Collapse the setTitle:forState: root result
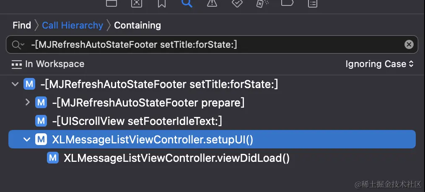425x192 pixels. tap(16, 84)
